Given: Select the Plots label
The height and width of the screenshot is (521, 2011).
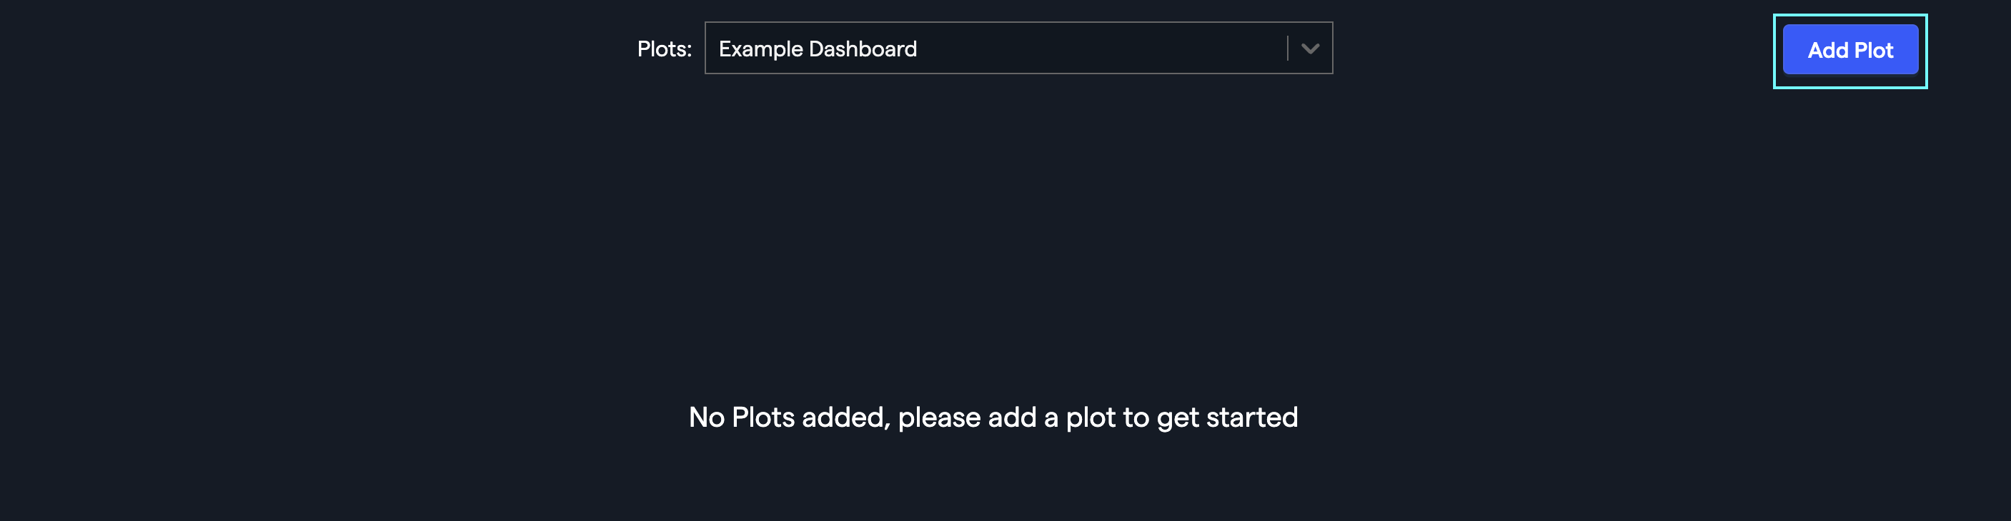Looking at the screenshot, I should [x=665, y=49].
